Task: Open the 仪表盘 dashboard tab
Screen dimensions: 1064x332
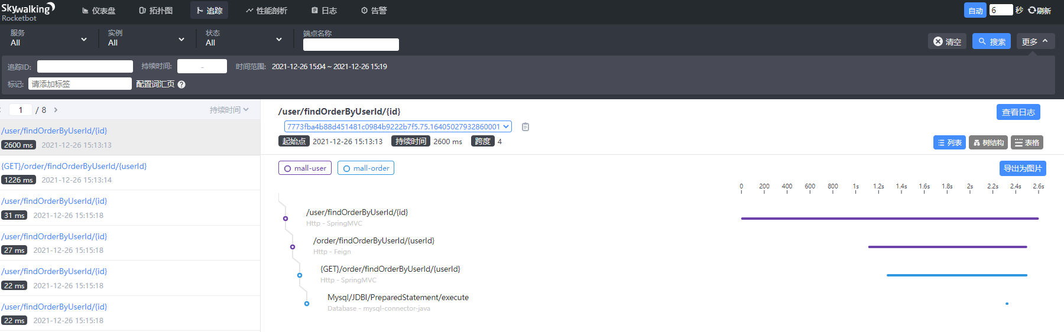Action: 99,11
